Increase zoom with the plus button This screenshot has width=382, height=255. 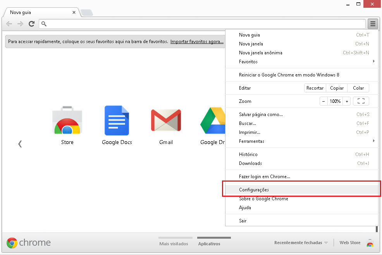point(347,101)
